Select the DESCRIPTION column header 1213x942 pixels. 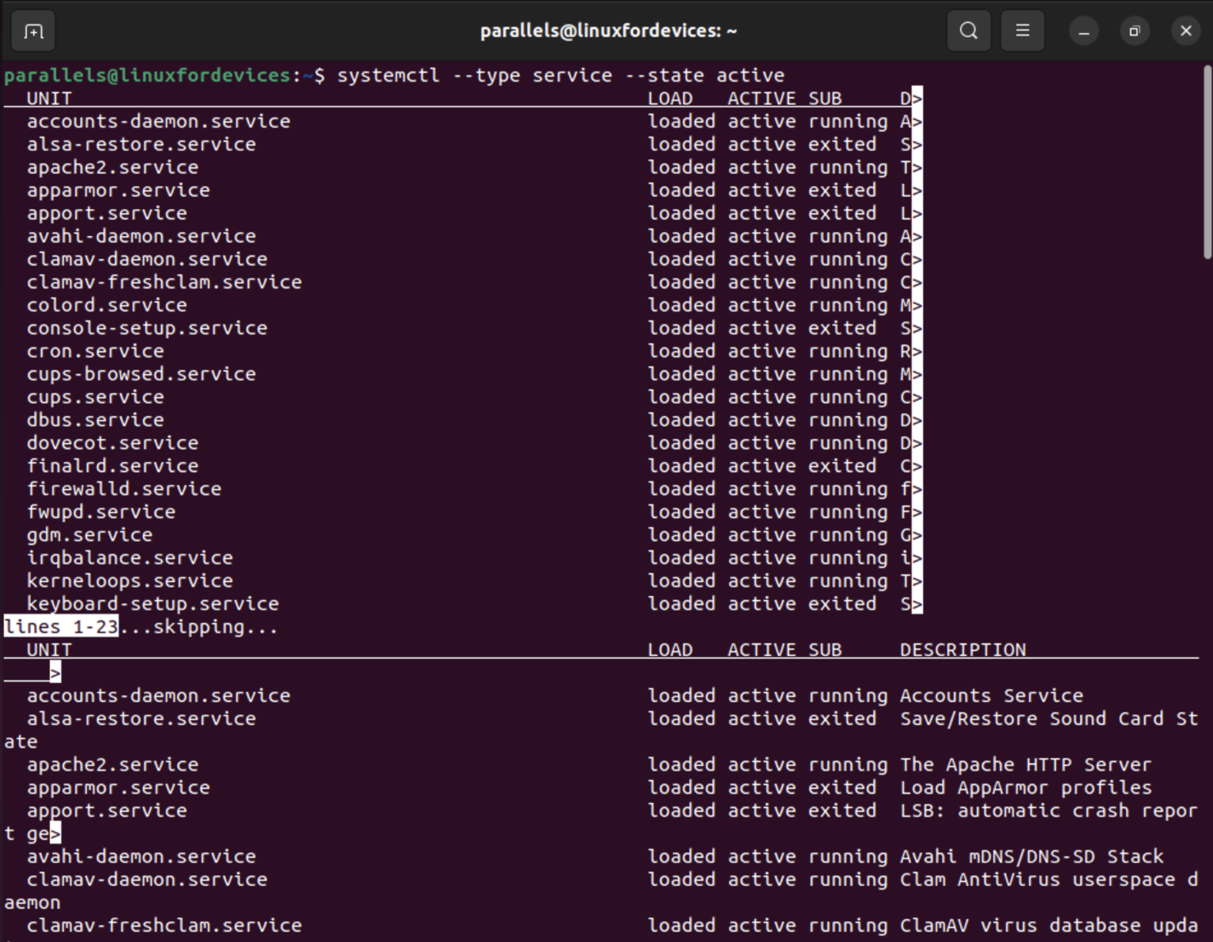[x=963, y=649]
